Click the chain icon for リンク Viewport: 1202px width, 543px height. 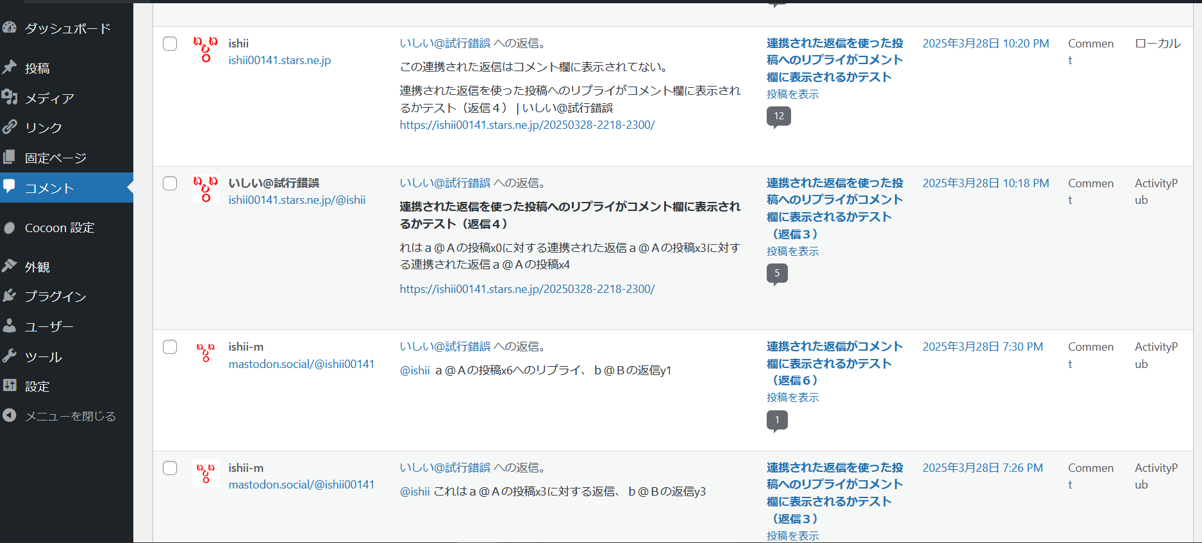[x=10, y=127]
